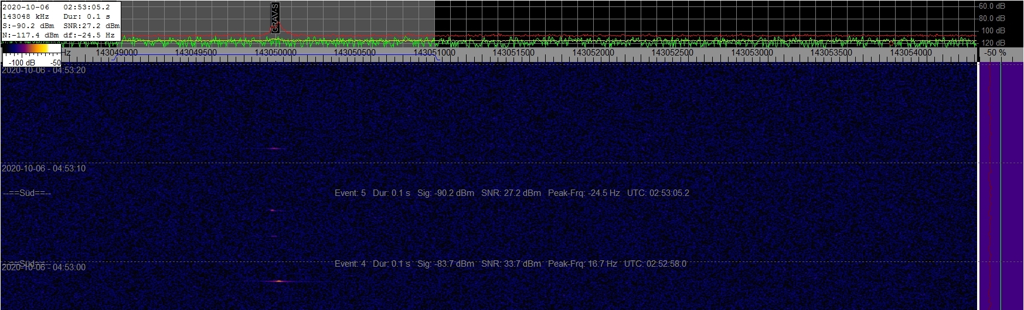Click the N:-117.4 dBm readout in info box
Screen dimensions: 1024x310
30,35
